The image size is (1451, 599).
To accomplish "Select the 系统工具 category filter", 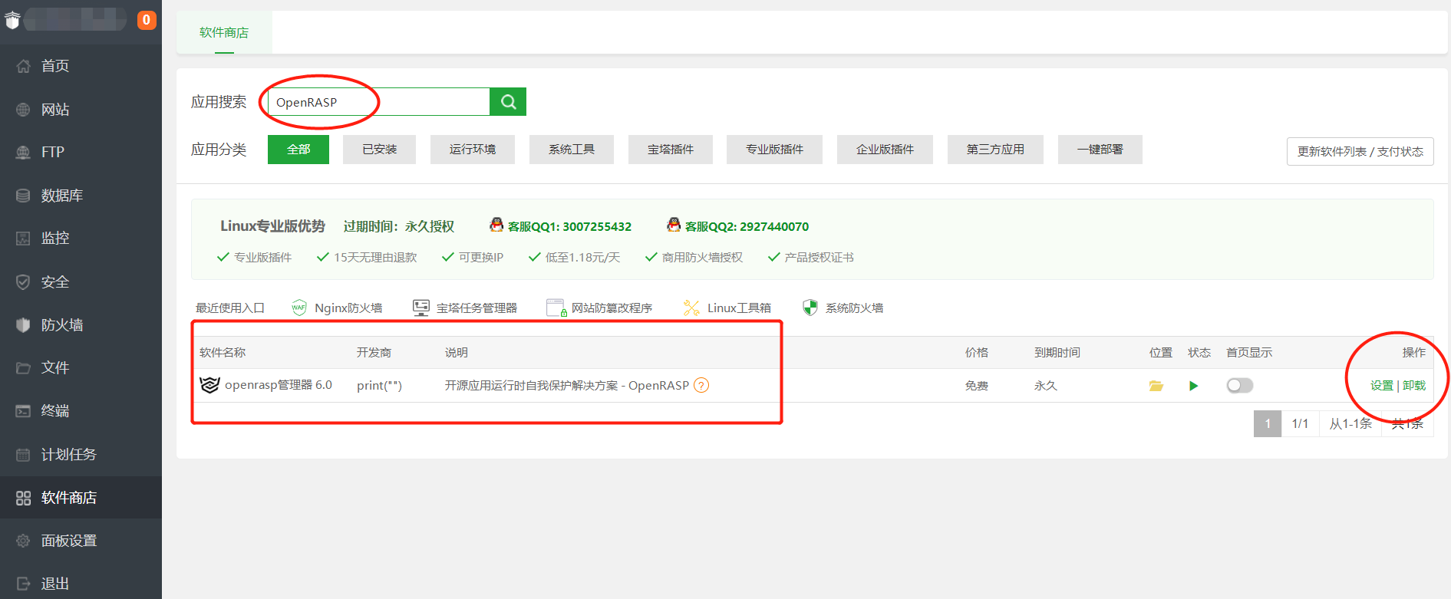I will (x=572, y=150).
